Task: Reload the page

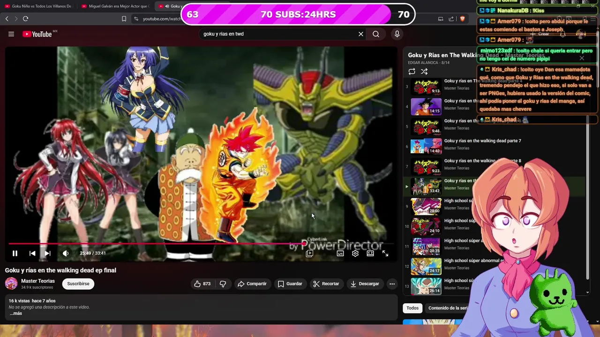Action: click(x=25, y=19)
